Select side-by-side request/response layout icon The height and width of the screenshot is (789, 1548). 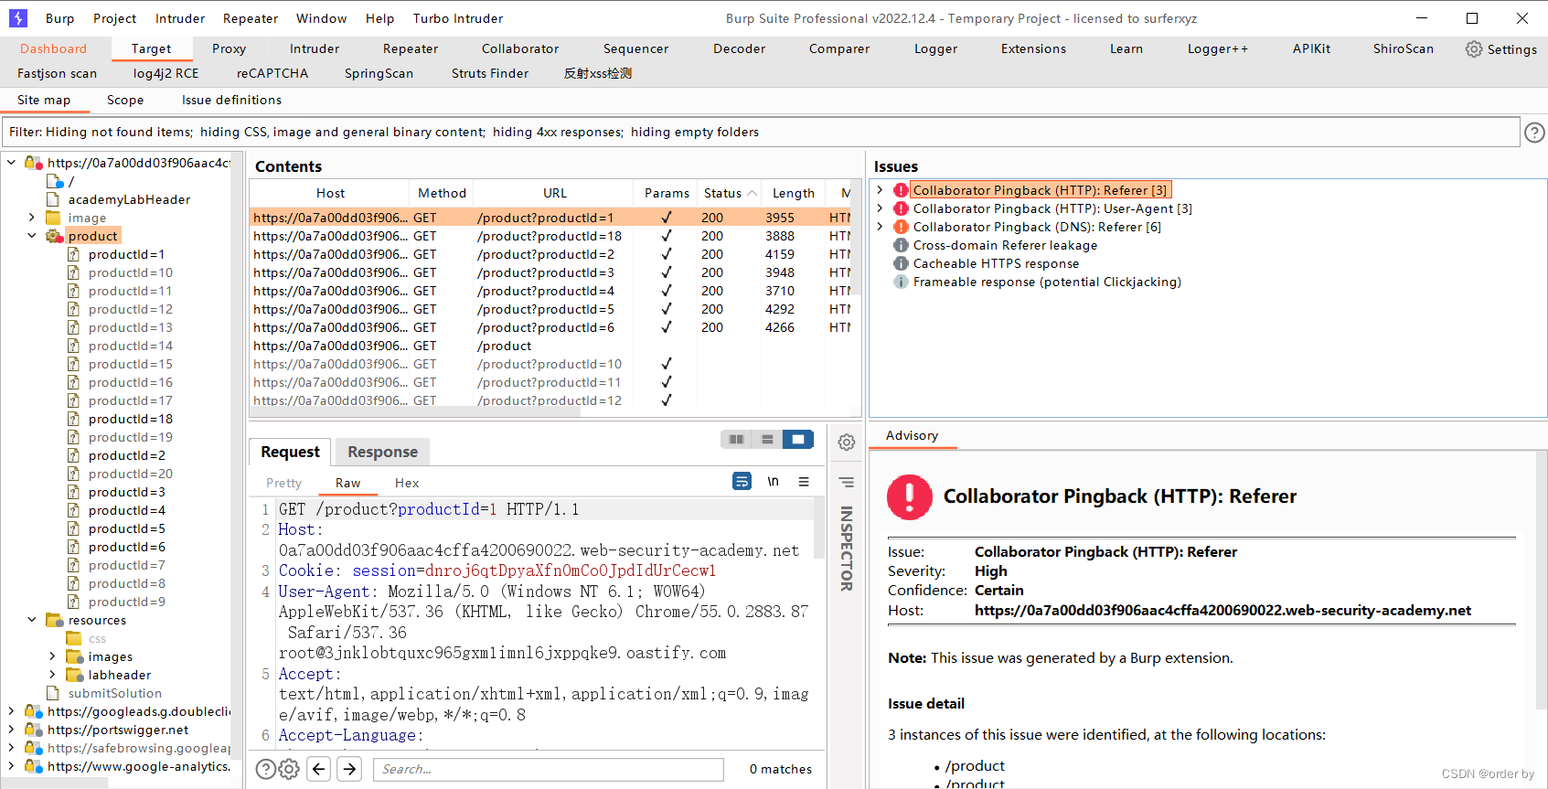pyautogui.click(x=736, y=440)
